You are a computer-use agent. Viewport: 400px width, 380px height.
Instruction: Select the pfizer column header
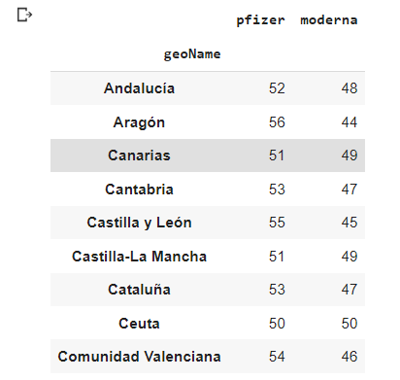(x=260, y=20)
